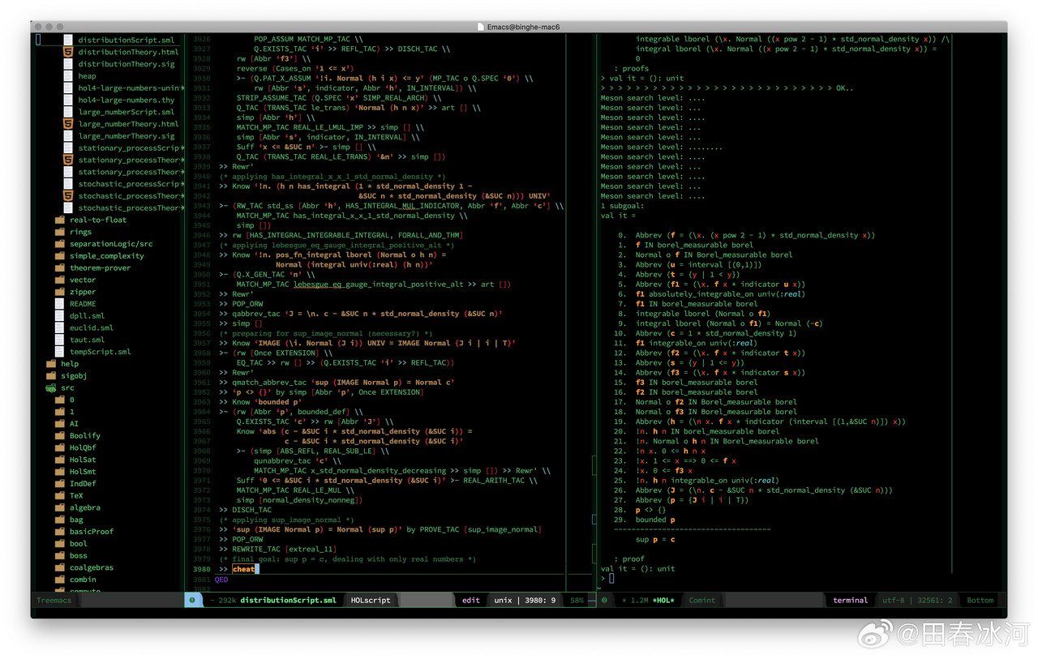1038x659 pixels.
Task: Click the HTML5 icon beside distributionTheory.html
Action: (68, 52)
